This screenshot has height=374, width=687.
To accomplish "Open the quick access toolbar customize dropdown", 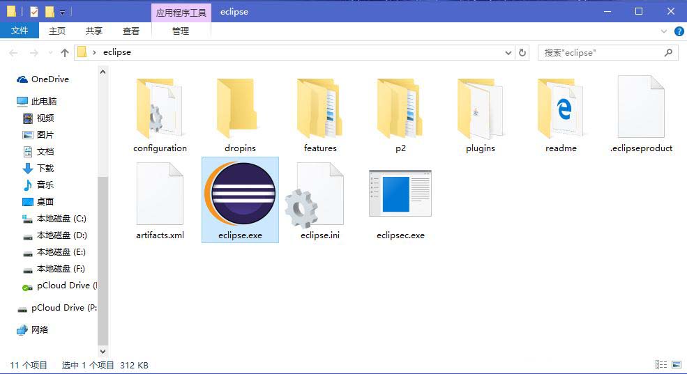I will click(62, 13).
